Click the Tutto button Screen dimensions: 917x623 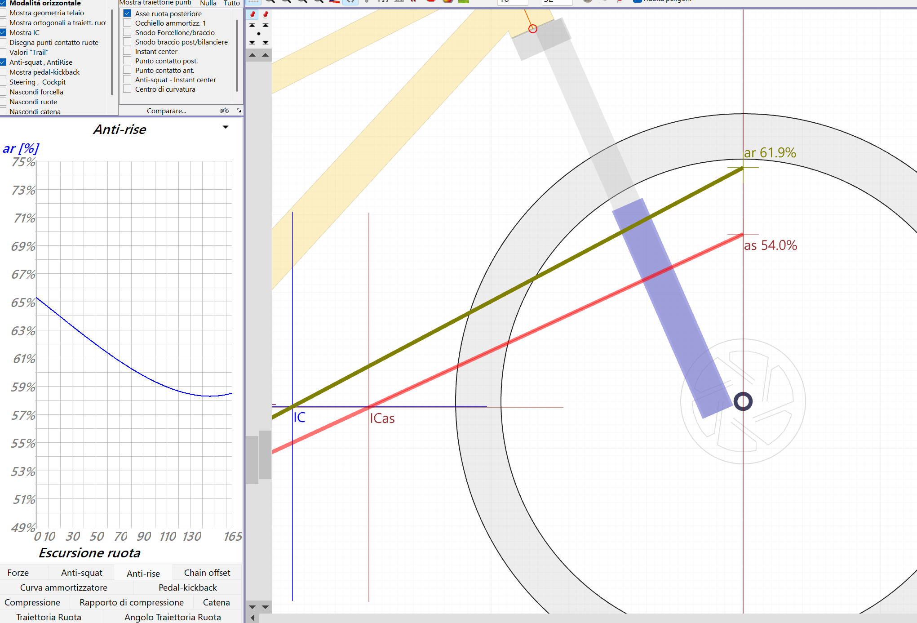click(232, 3)
